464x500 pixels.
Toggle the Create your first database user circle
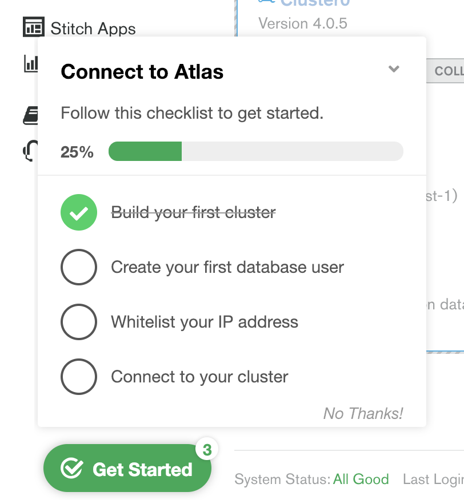click(79, 267)
